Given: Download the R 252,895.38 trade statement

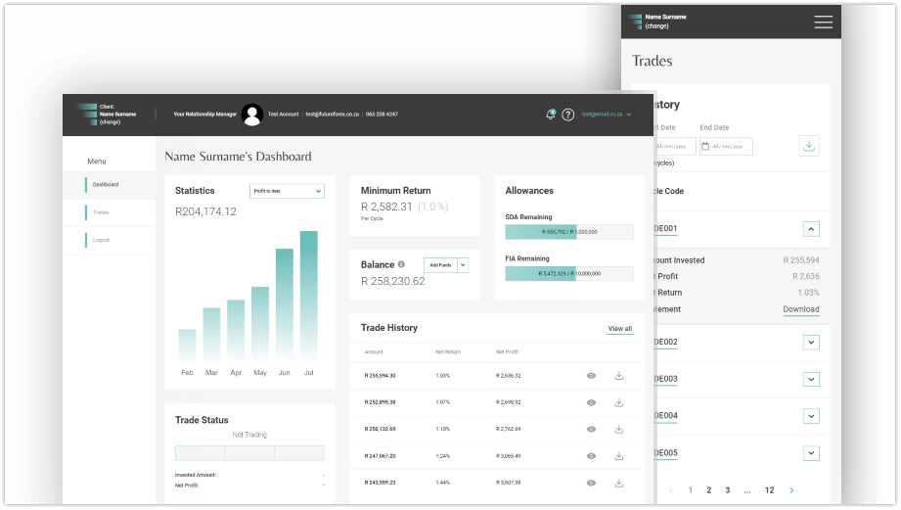Looking at the screenshot, I should click(618, 402).
